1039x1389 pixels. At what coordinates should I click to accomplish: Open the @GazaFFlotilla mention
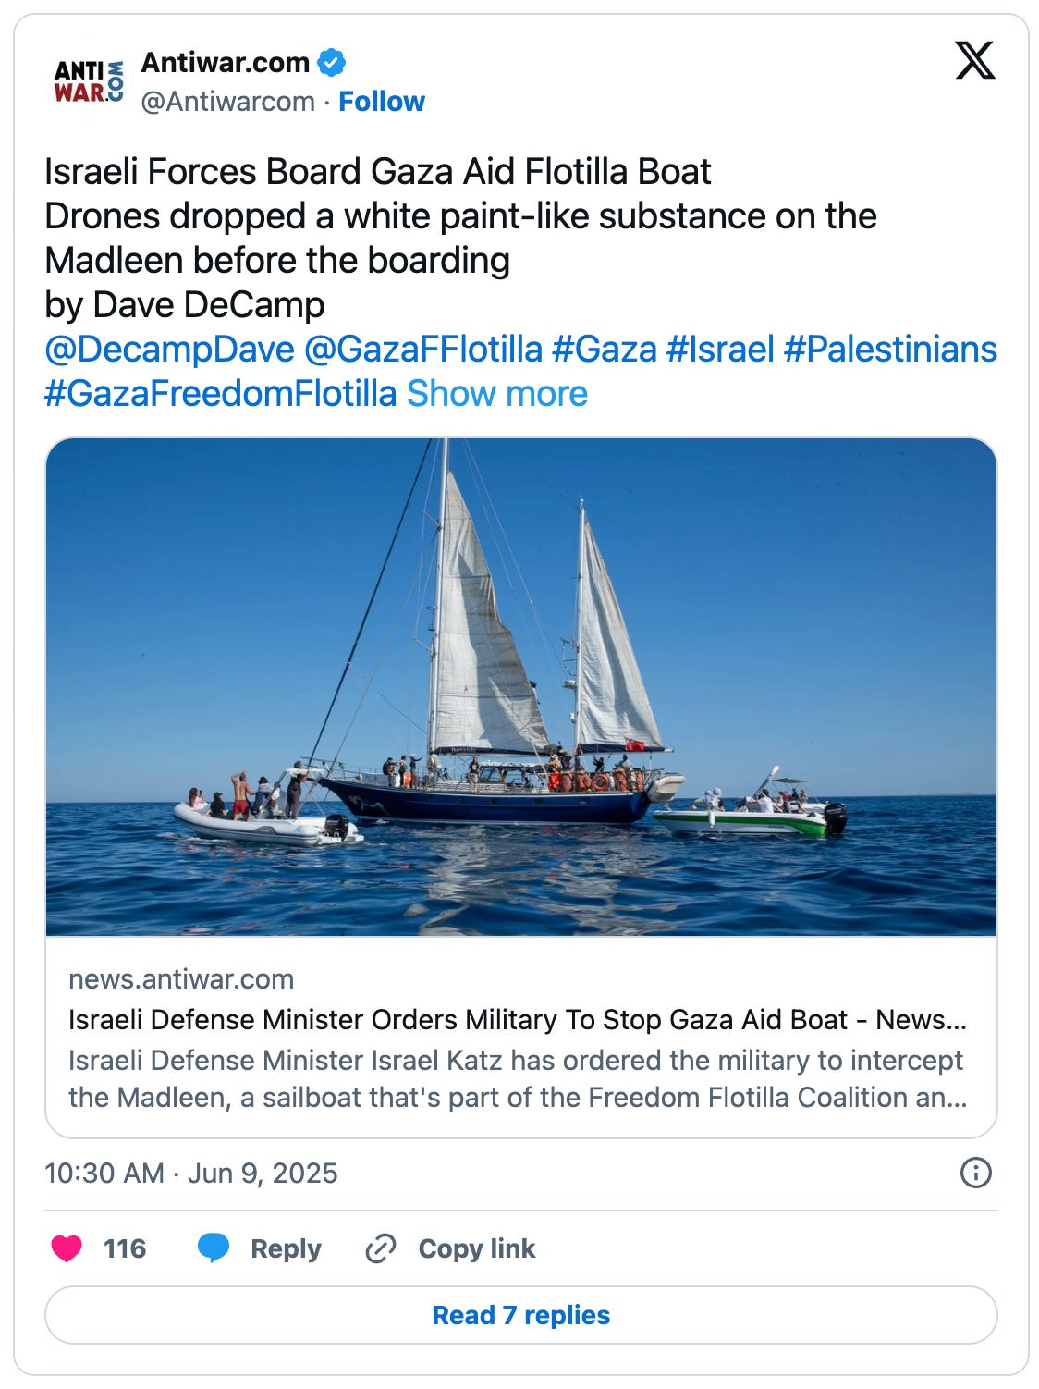pos(422,350)
